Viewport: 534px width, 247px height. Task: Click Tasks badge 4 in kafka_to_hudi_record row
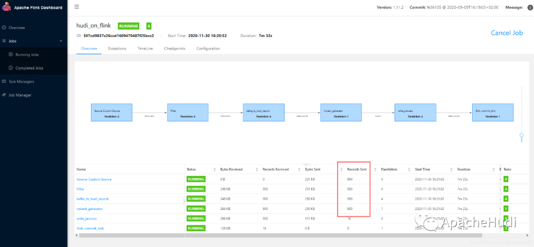pyautogui.click(x=506, y=199)
